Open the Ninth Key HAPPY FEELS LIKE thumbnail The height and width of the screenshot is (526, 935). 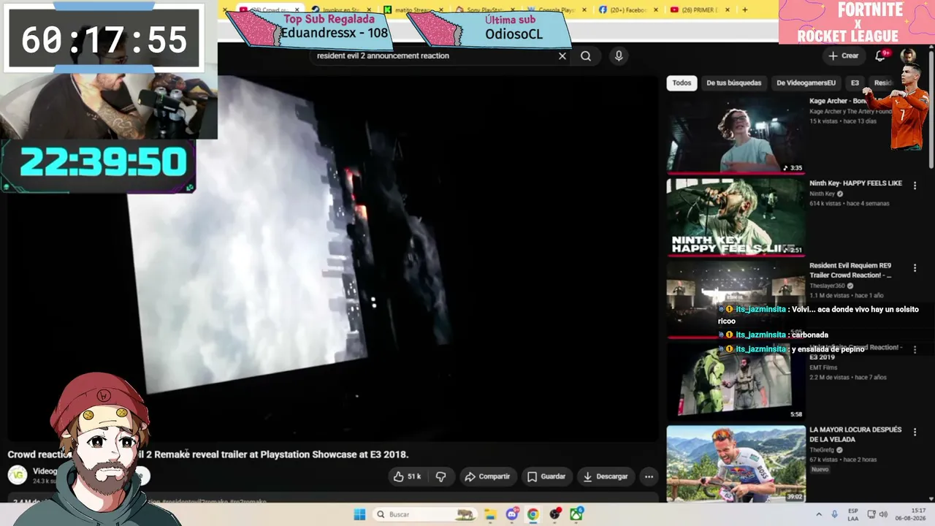[x=736, y=217]
